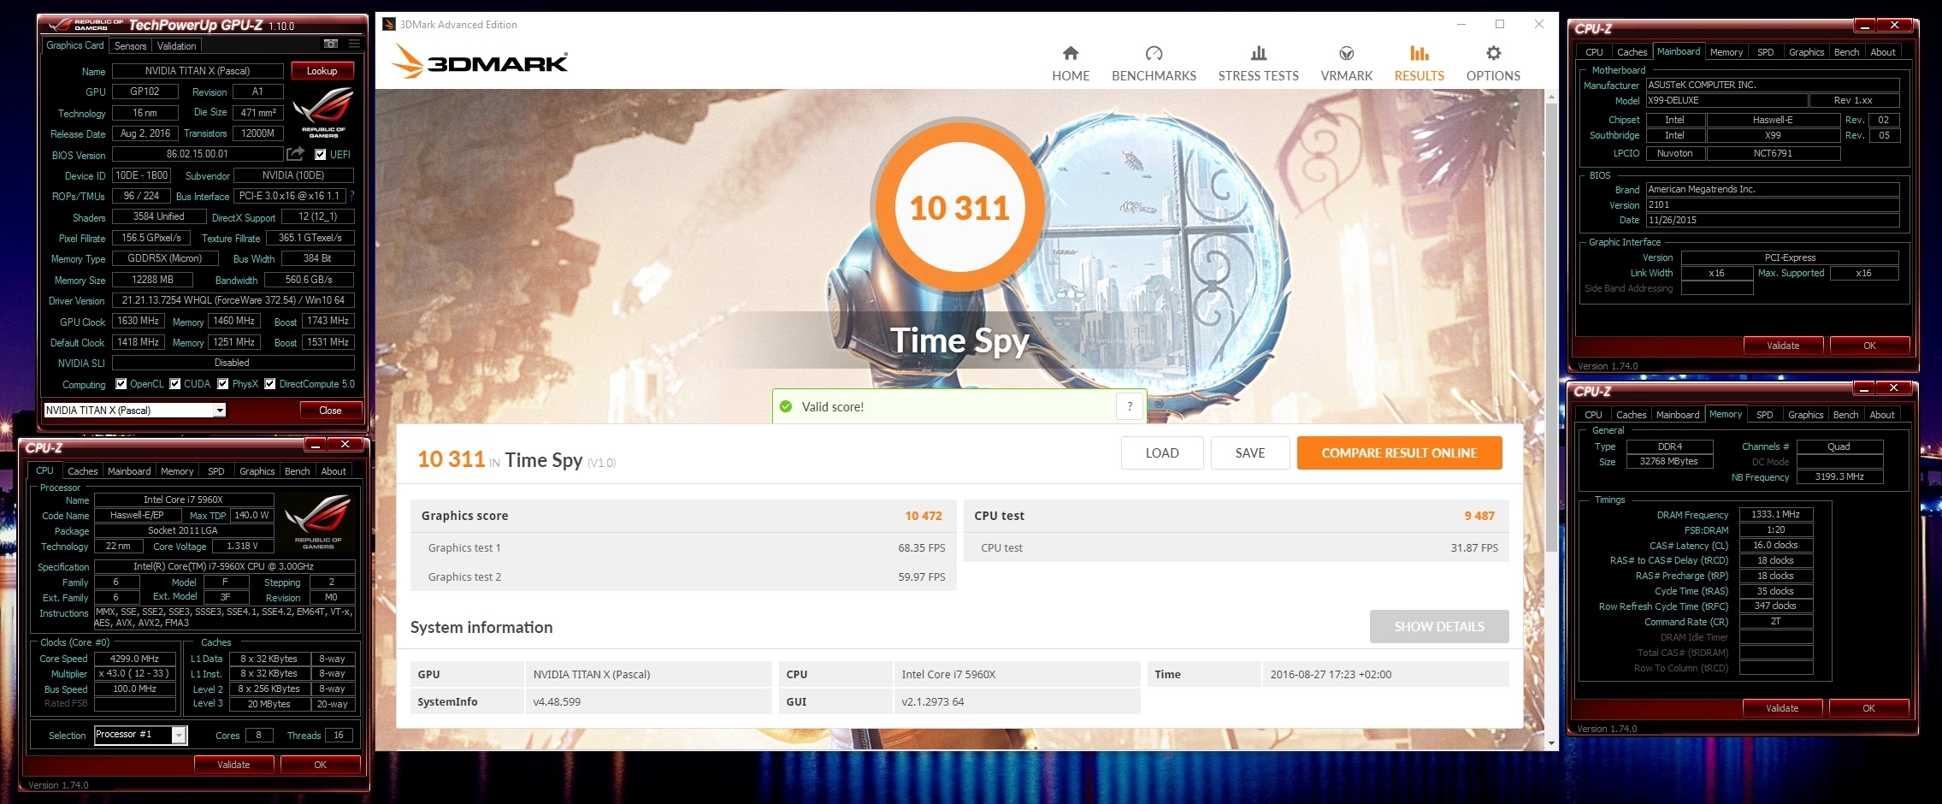Click the Bus Interface question mark icon
Viewport: 1942px width, 804px height.
coord(351,196)
